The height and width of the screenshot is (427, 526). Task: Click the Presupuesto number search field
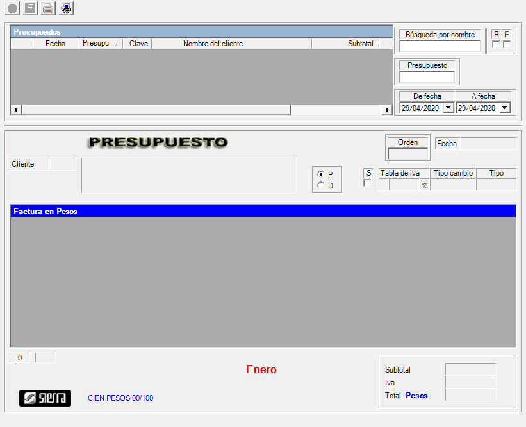[427, 77]
